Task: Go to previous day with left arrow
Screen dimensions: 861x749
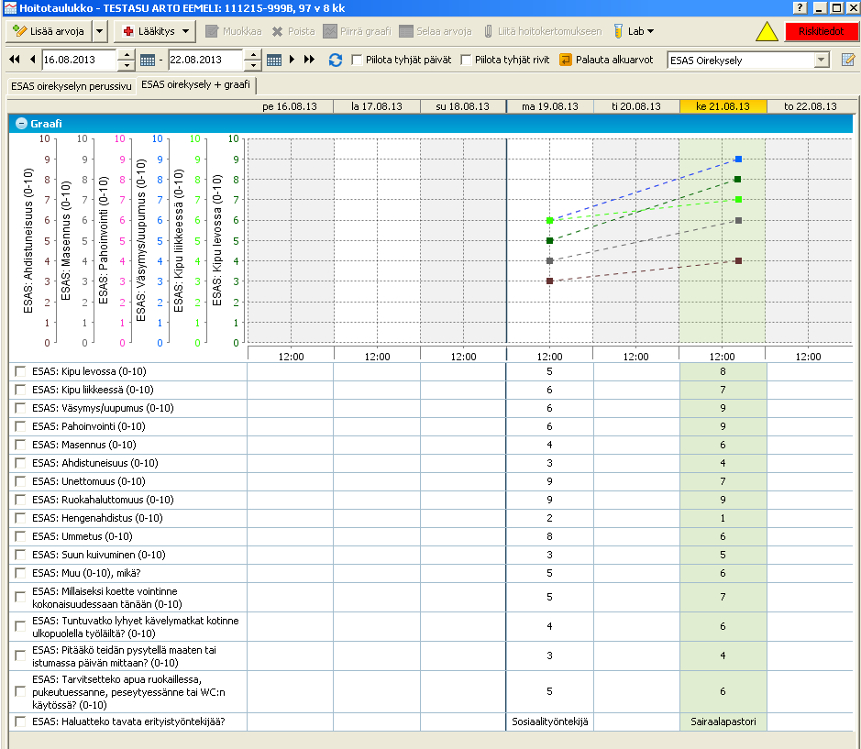Action: pyautogui.click(x=32, y=60)
